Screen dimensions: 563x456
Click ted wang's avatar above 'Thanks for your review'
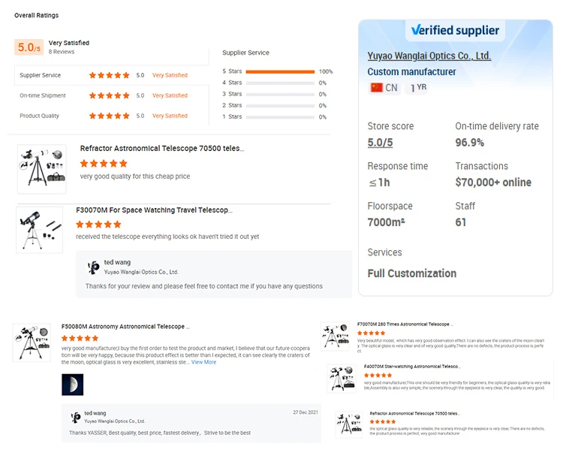pyautogui.click(x=94, y=267)
